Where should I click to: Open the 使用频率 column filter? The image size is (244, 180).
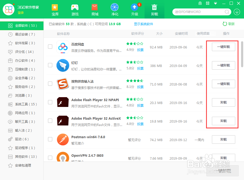point(202,34)
